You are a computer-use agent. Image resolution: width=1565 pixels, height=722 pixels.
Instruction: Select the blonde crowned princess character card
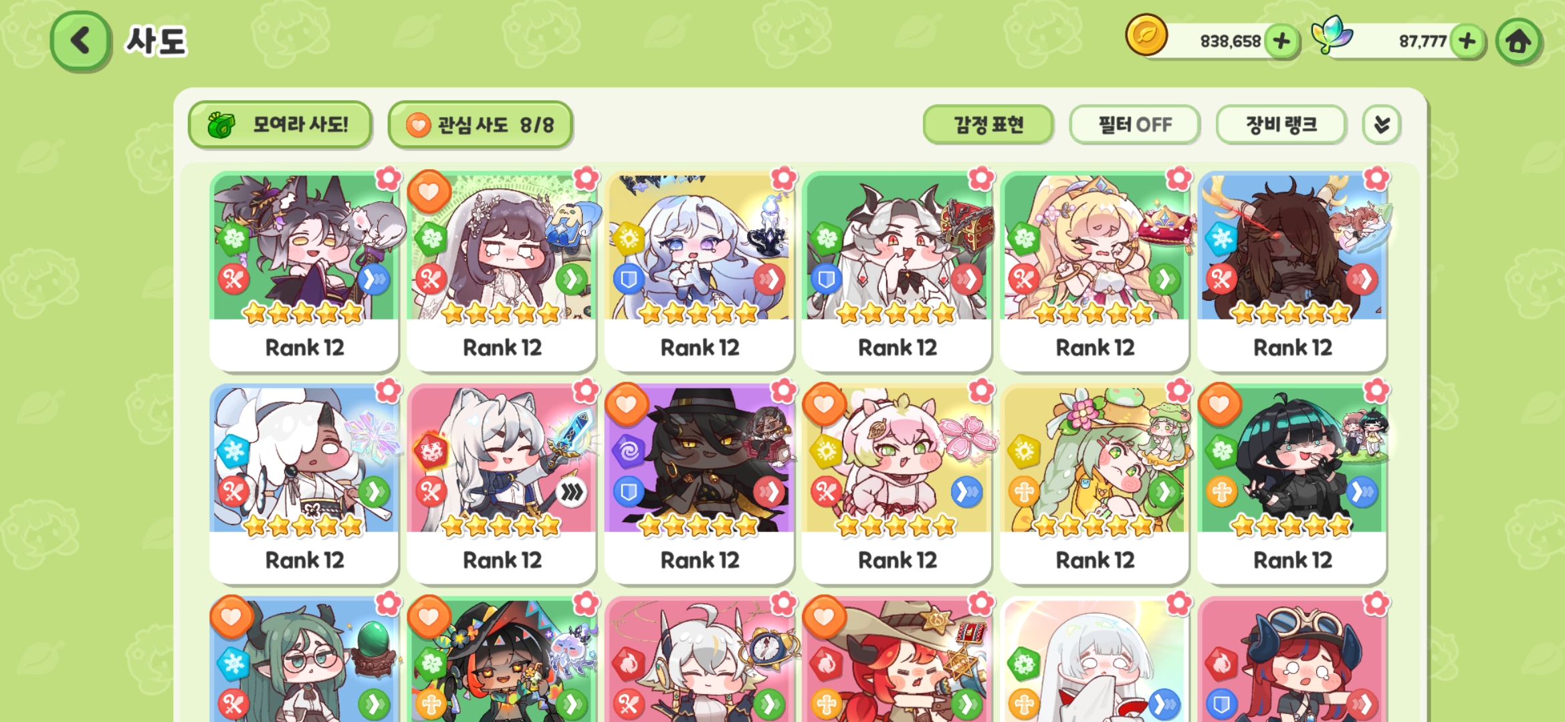click(1095, 271)
